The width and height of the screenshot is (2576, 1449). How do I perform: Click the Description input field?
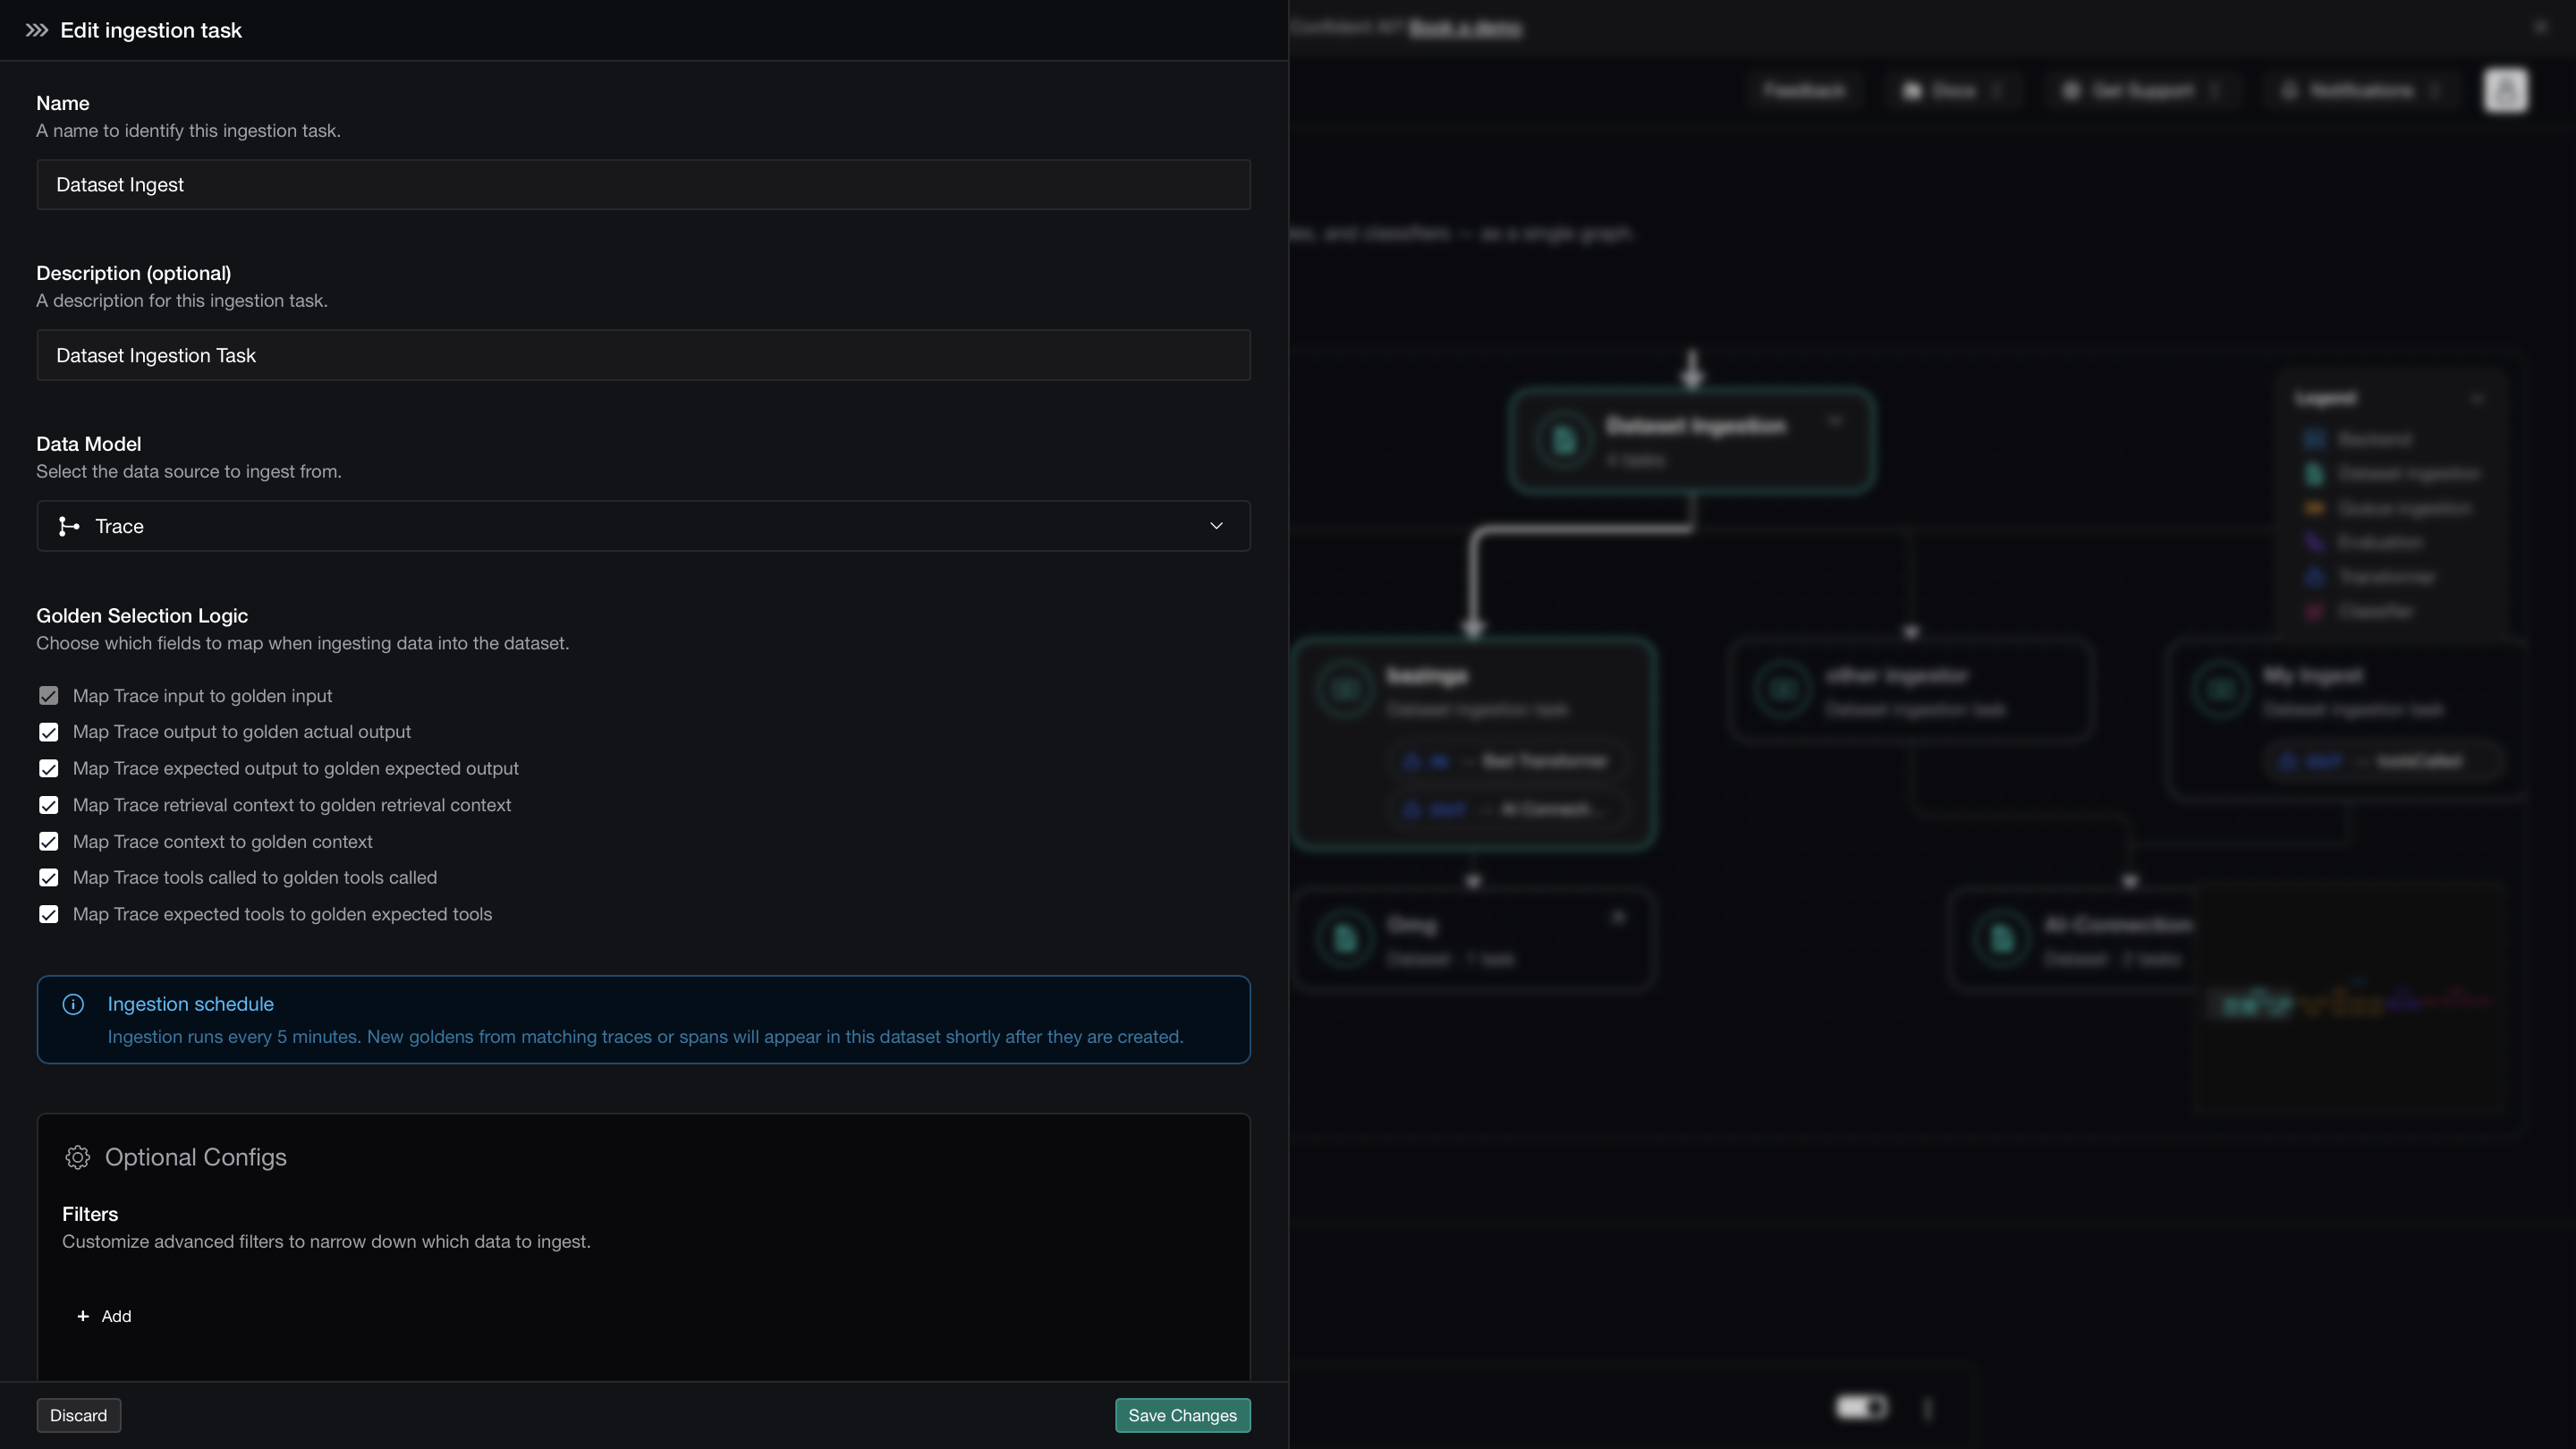coord(643,355)
